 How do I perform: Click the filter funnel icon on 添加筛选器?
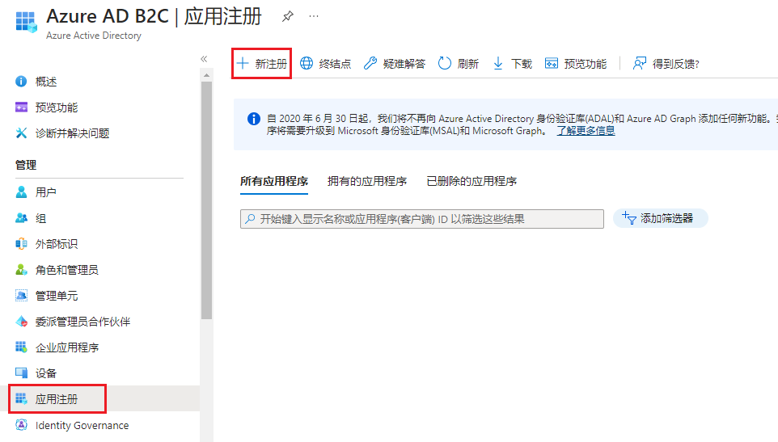629,218
